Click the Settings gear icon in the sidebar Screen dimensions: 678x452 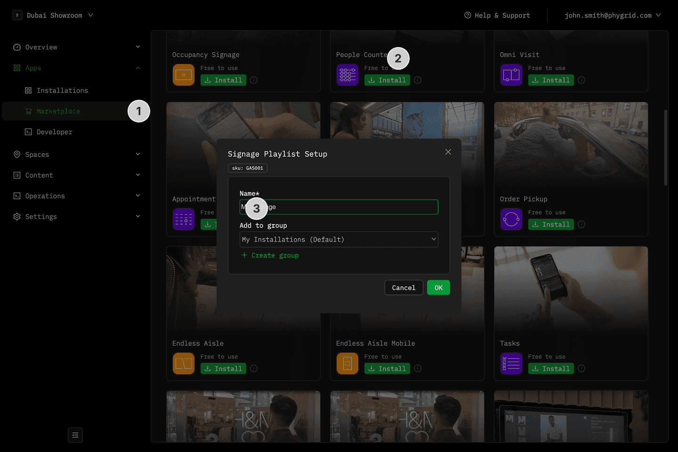tap(17, 217)
